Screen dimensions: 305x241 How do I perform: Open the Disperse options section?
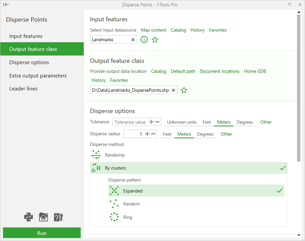(29, 62)
